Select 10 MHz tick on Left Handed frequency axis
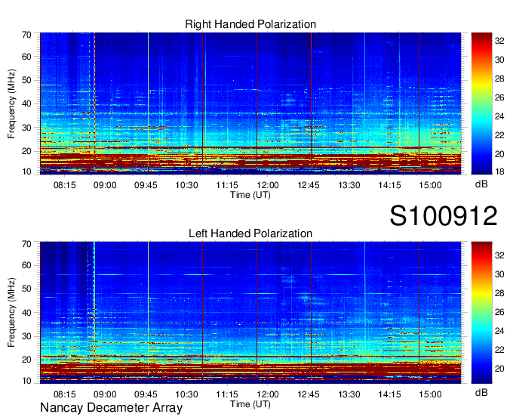The width and height of the screenshot is (513, 417). [26, 381]
